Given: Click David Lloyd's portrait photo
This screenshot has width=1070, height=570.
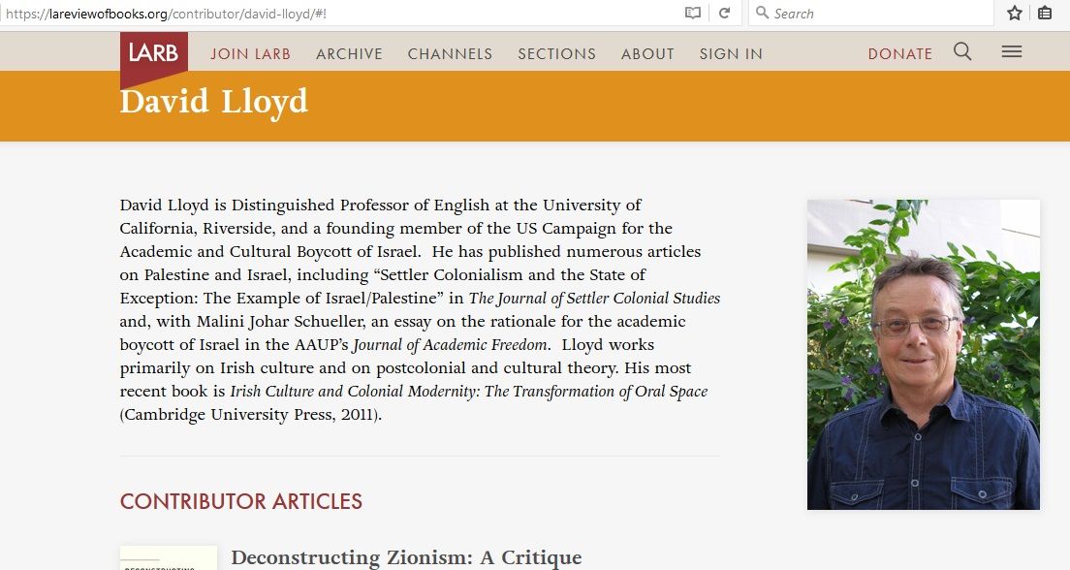Looking at the screenshot, I should (923, 354).
